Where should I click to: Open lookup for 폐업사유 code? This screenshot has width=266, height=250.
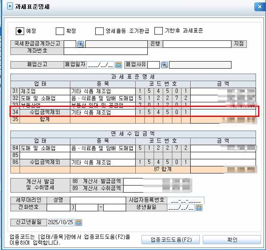(x=164, y=65)
